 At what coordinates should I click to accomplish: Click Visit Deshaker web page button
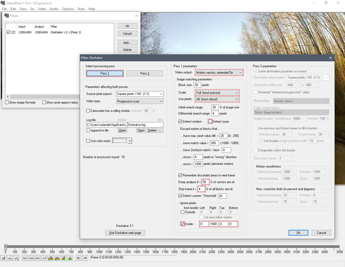click(x=126, y=233)
